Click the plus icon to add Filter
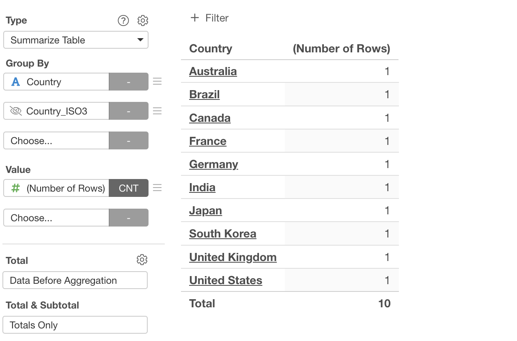Viewport: 517px width, 341px height. [195, 18]
